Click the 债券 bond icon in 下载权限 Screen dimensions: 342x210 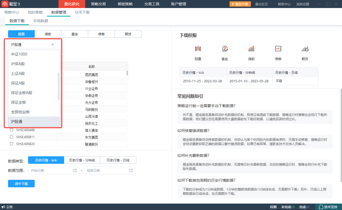coord(278,49)
